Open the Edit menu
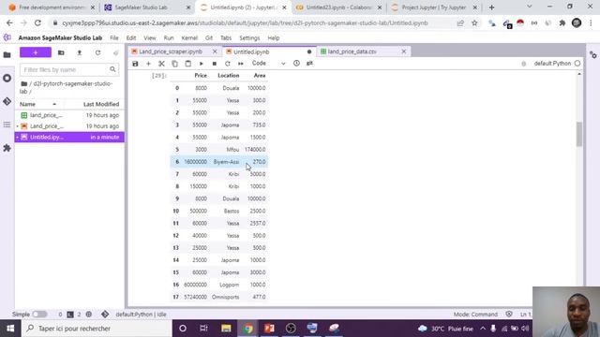 [x=131, y=37]
